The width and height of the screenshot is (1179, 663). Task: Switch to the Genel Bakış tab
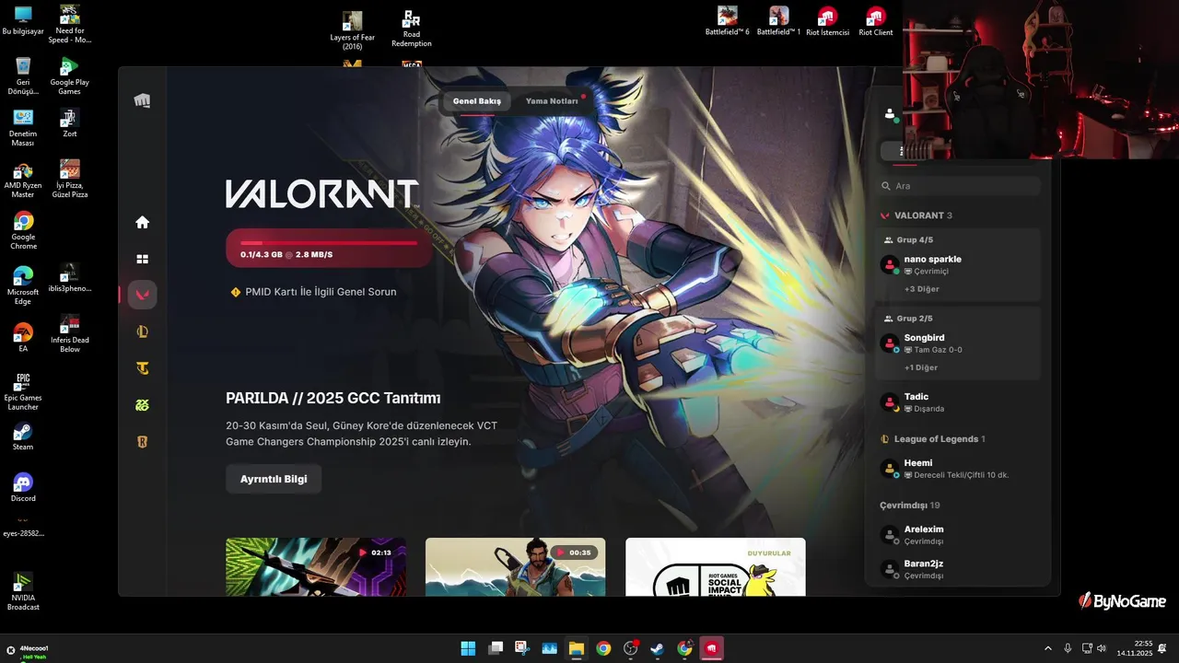(477, 100)
